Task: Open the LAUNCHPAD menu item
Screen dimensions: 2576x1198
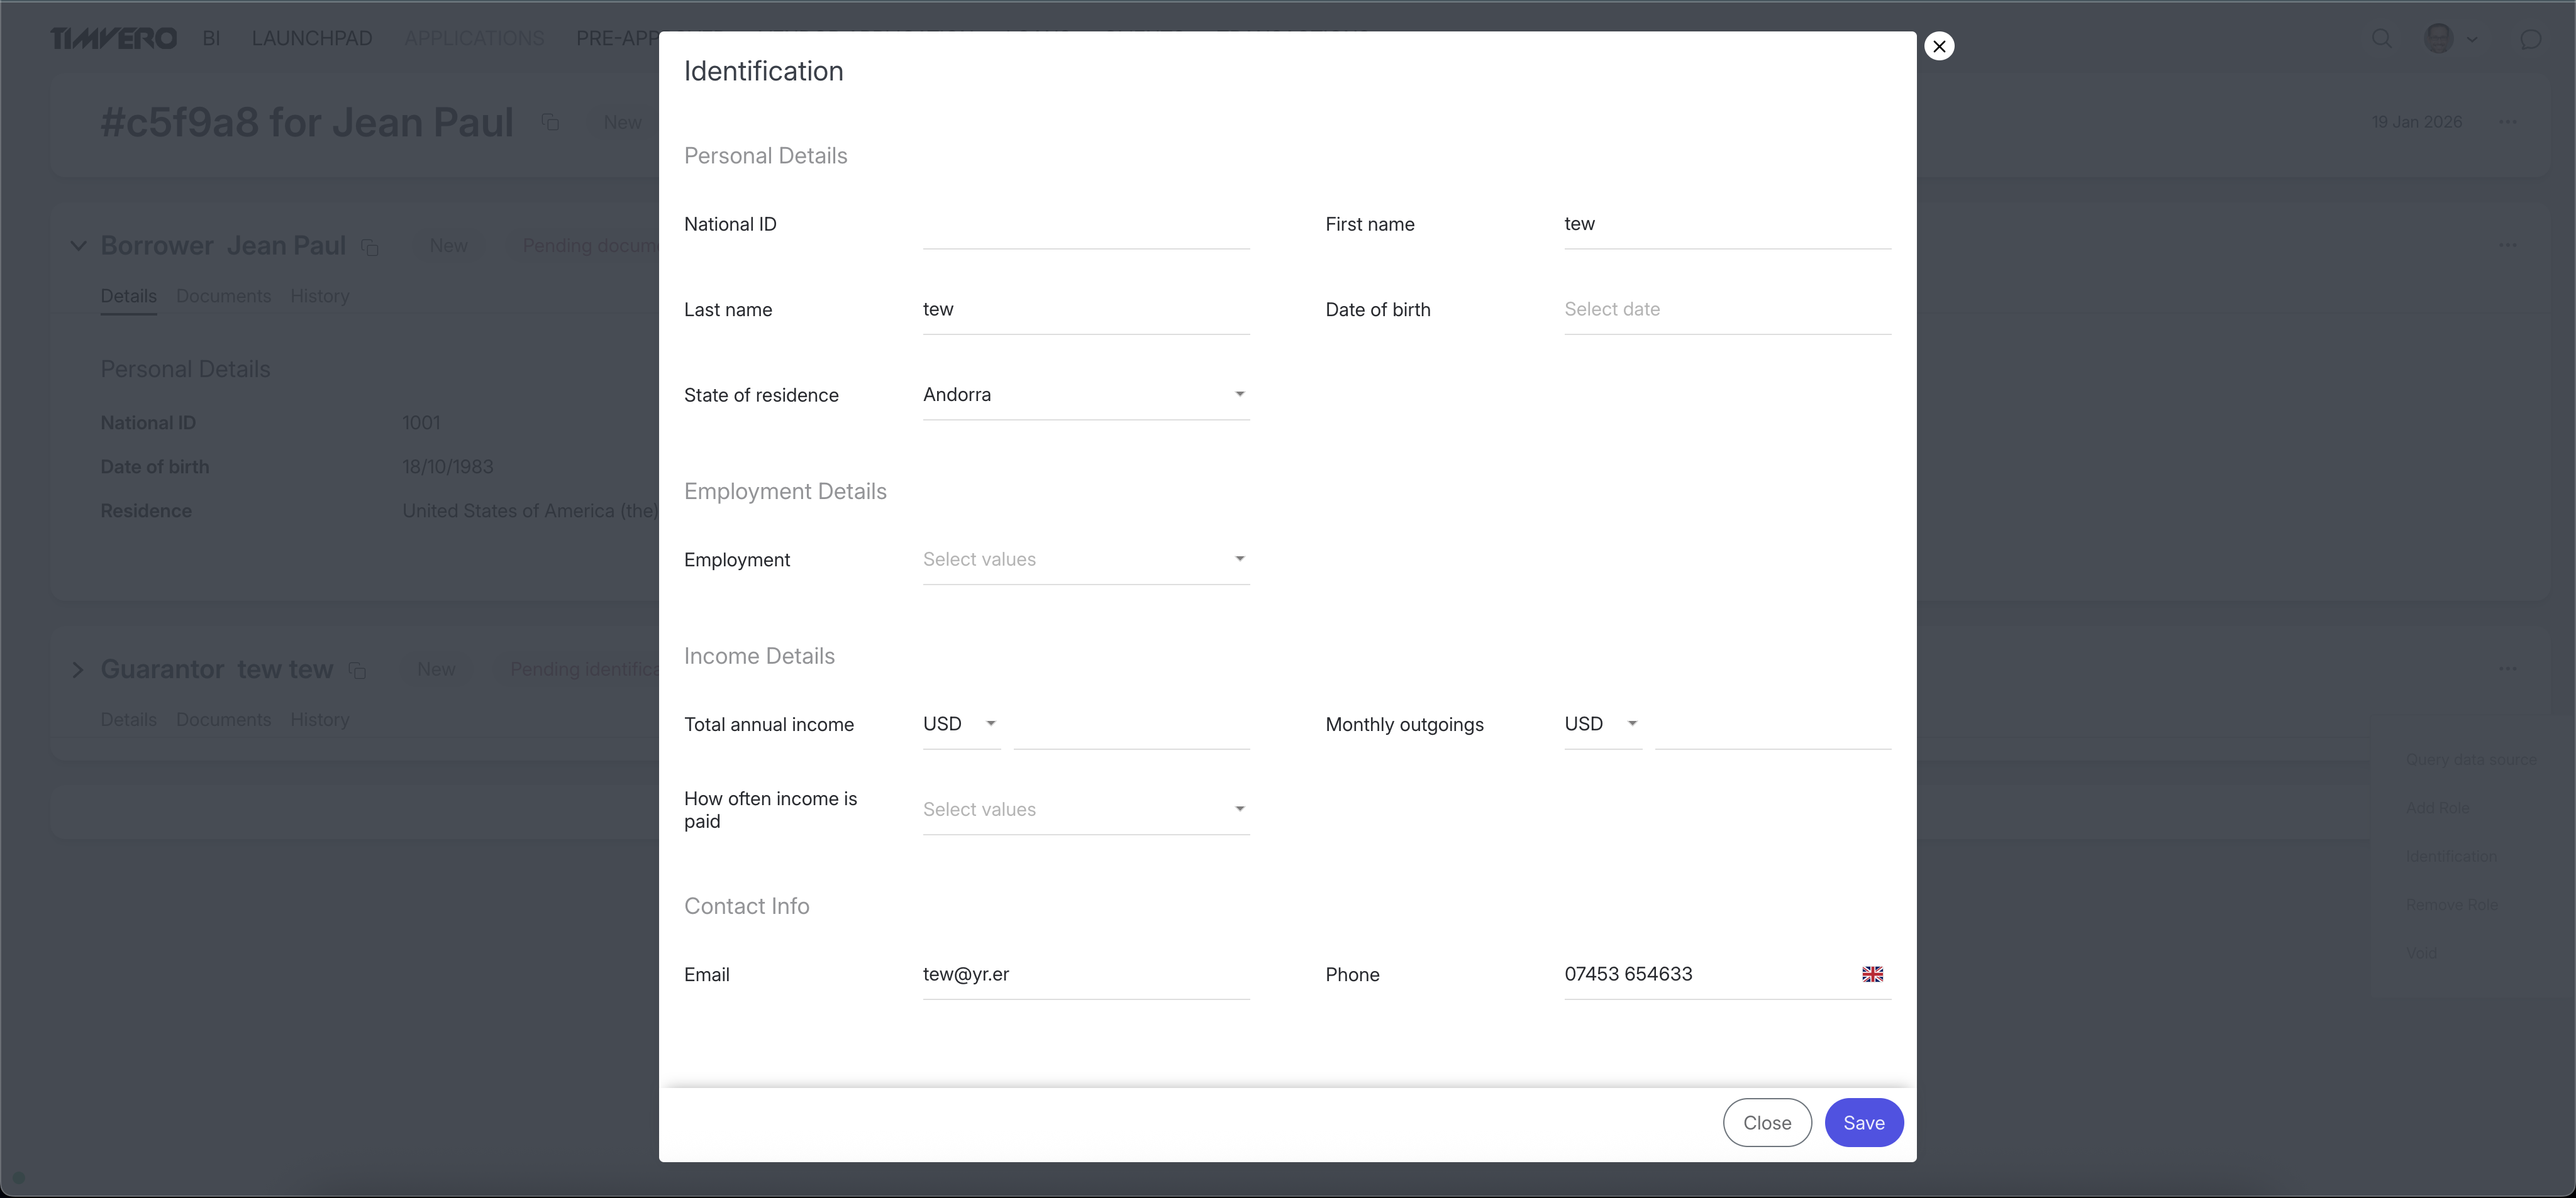Action: (312, 38)
